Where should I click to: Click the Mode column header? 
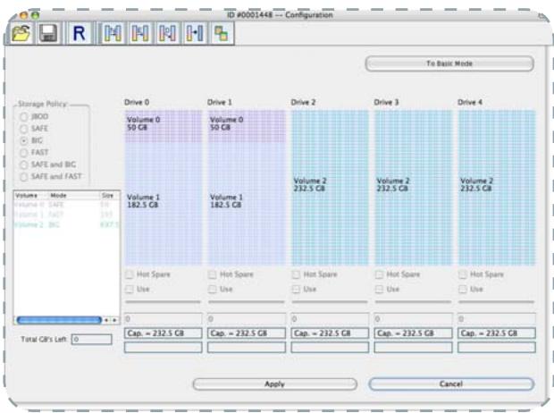coord(74,196)
